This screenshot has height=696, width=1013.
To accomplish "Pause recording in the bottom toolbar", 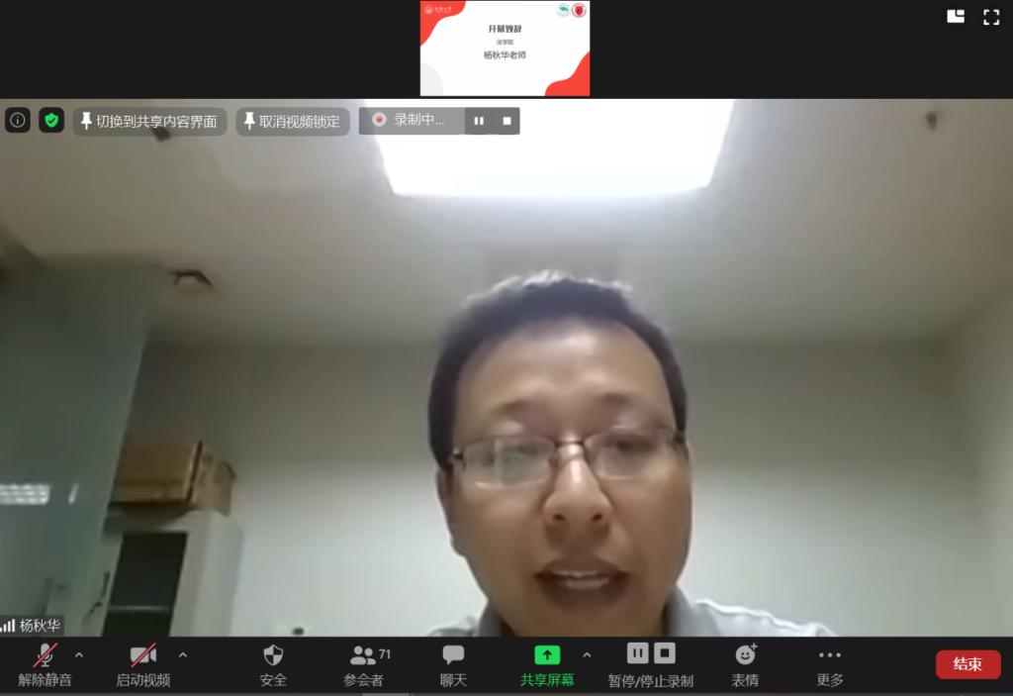I will pos(638,653).
